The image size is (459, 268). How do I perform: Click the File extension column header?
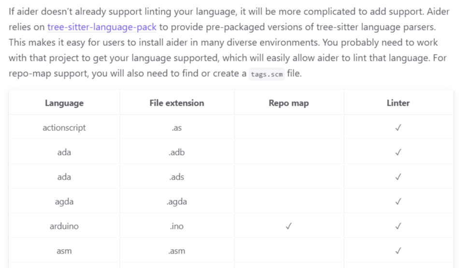pos(177,103)
